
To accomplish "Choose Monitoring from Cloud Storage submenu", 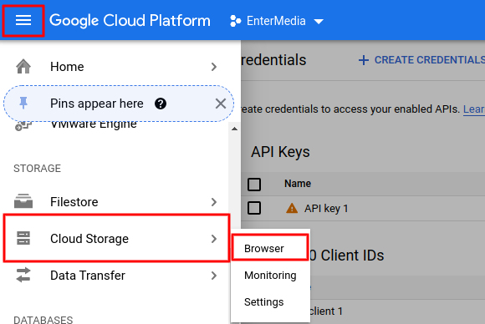I will click(x=270, y=275).
